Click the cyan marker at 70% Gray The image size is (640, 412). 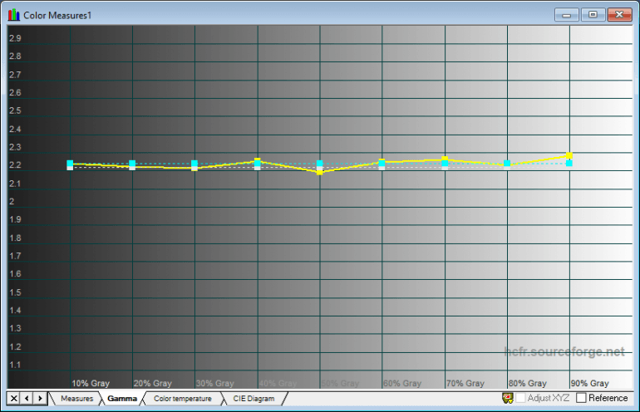point(445,164)
